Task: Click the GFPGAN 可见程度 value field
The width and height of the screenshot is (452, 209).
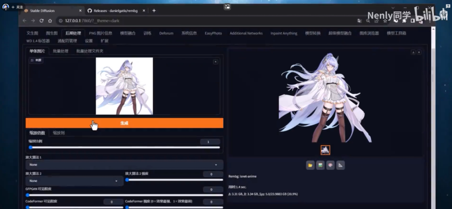Action: click(213, 190)
